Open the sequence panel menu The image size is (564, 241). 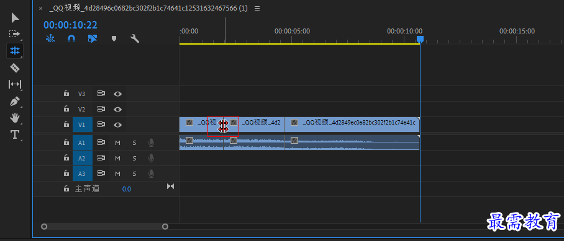[257, 8]
